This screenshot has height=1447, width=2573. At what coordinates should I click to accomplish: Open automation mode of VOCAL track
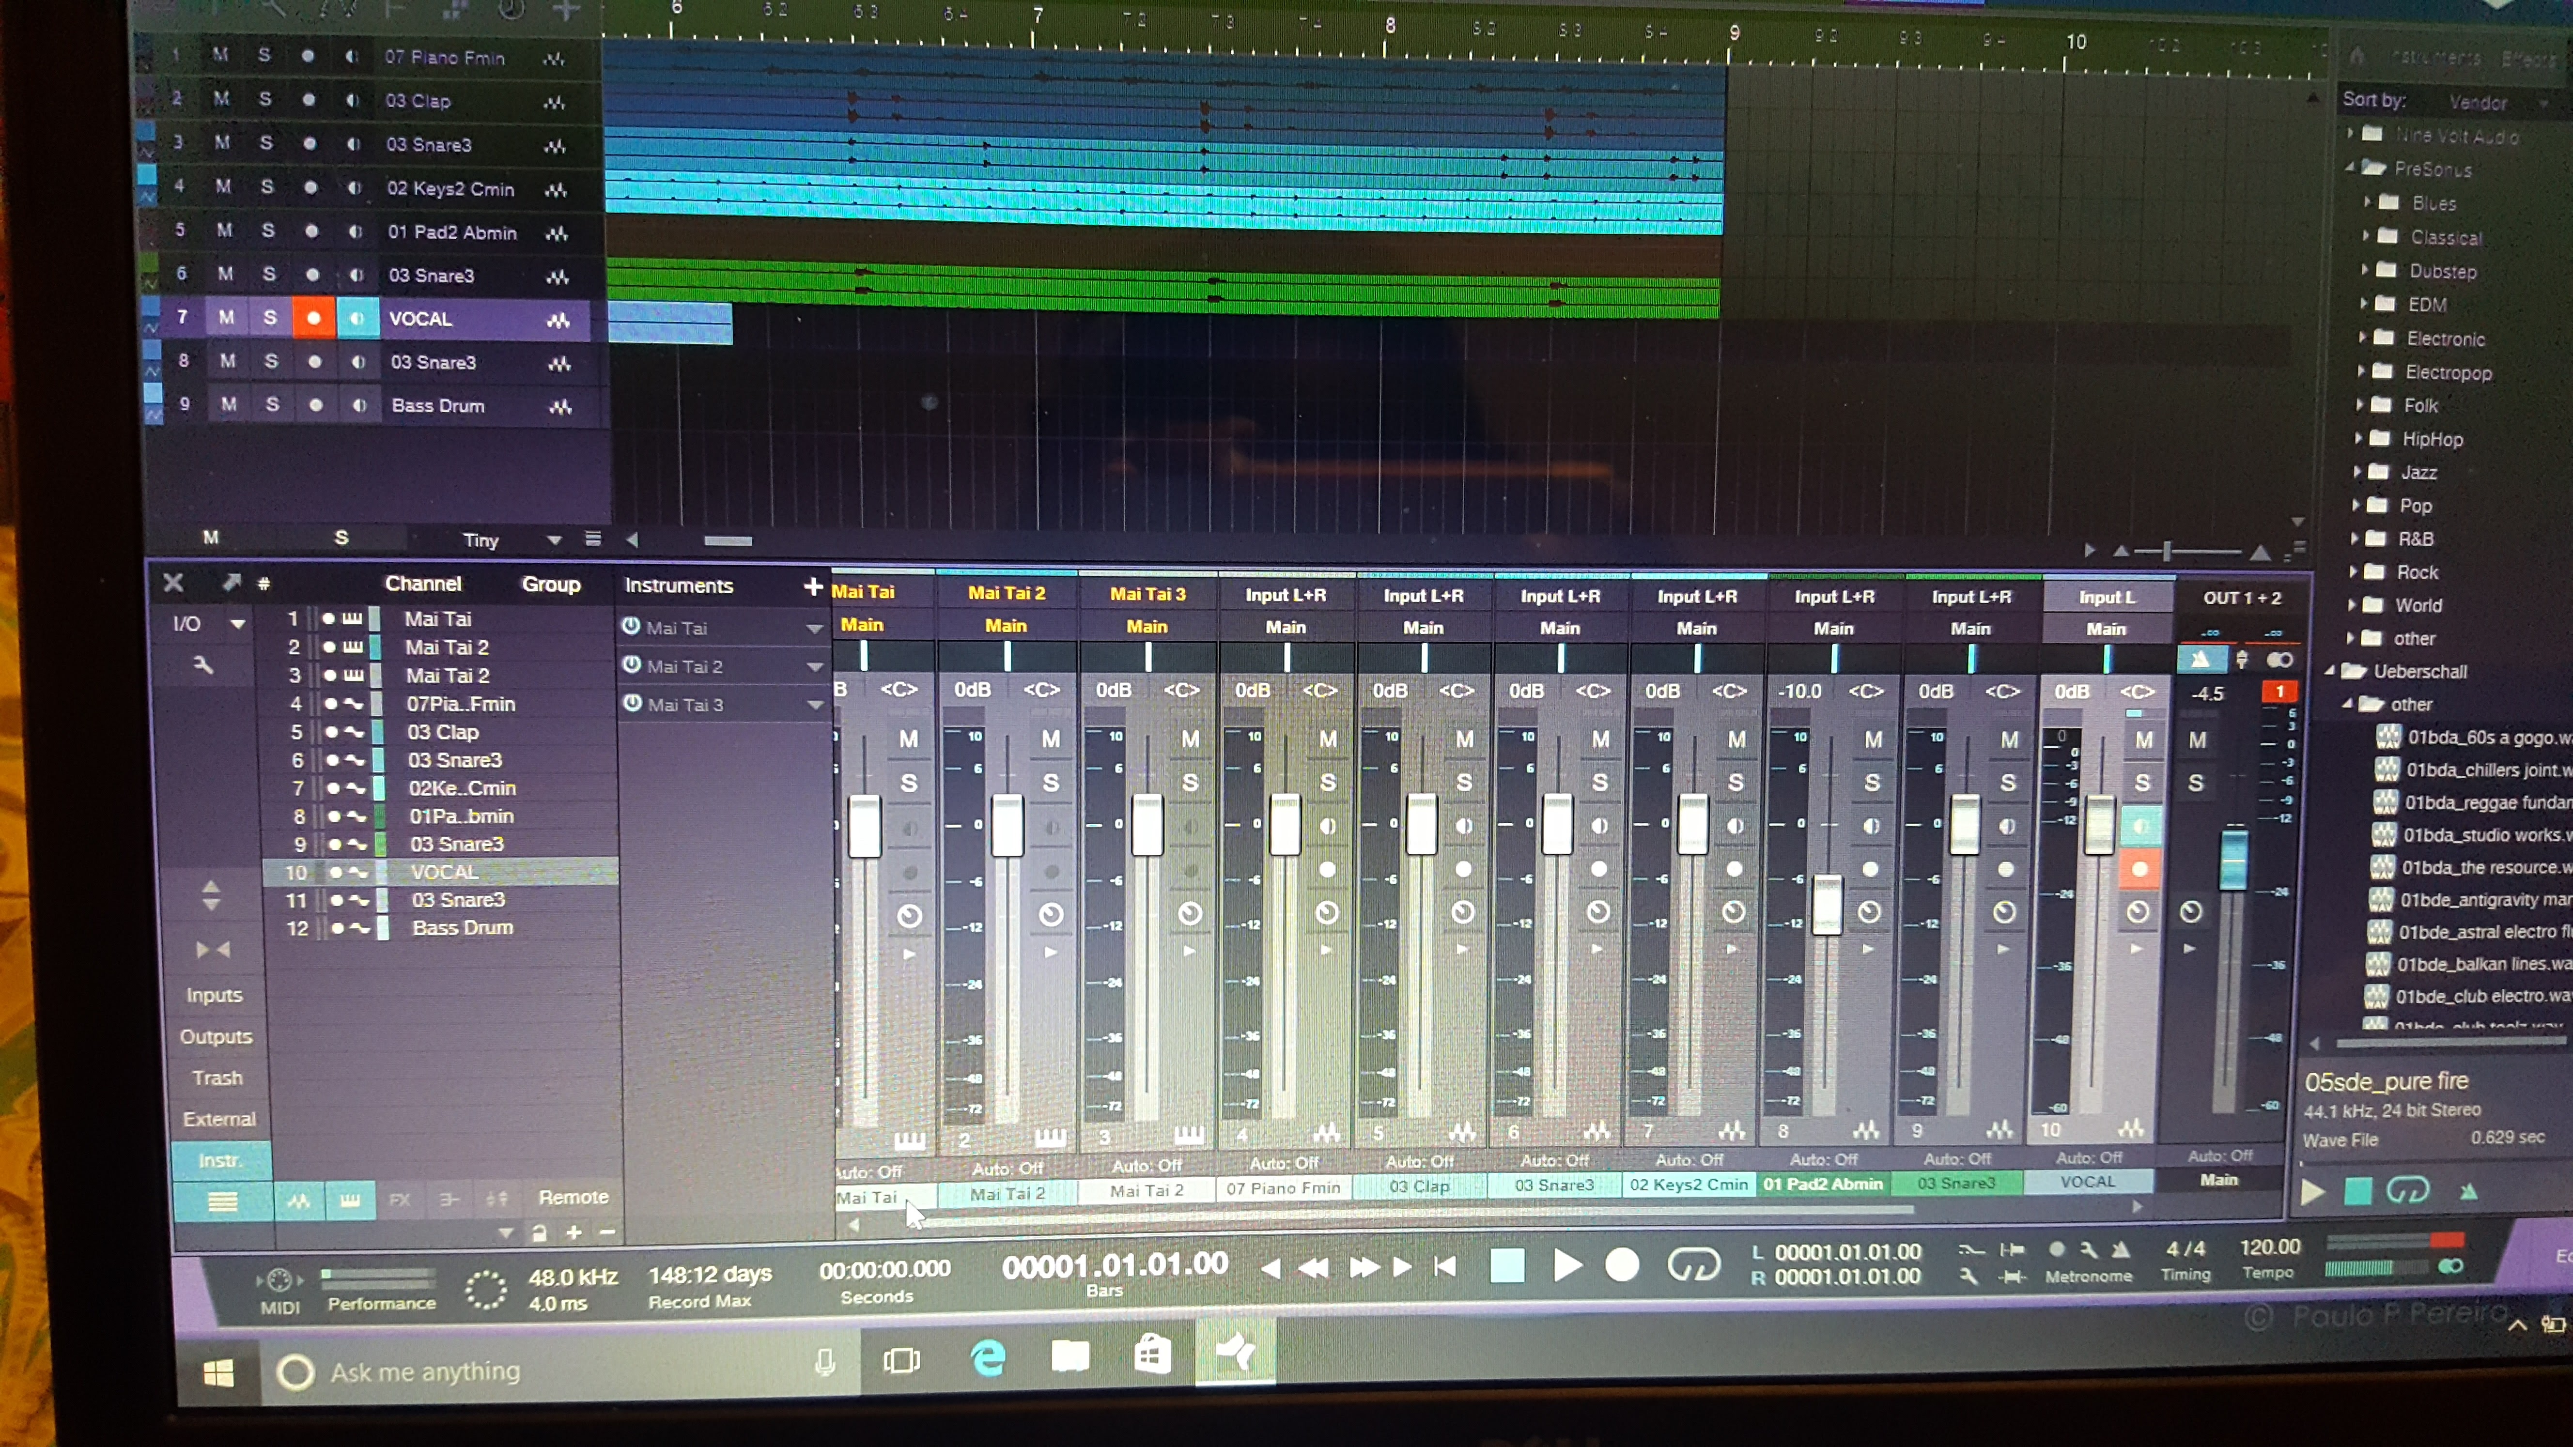tap(2088, 1157)
